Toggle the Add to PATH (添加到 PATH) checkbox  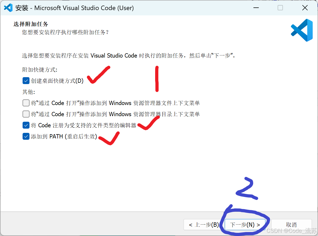pos(26,136)
